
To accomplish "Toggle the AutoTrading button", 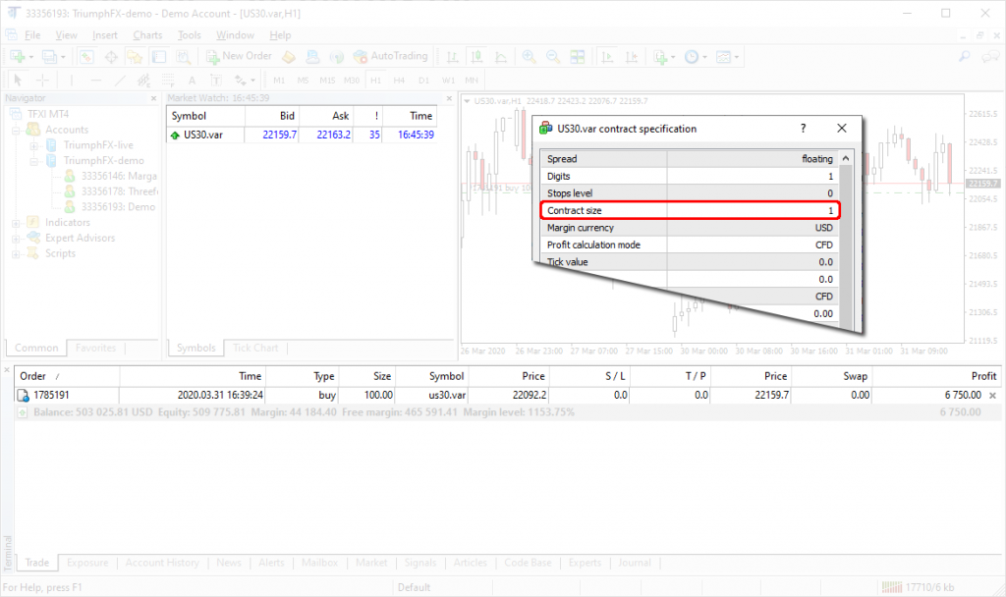I will coord(391,56).
